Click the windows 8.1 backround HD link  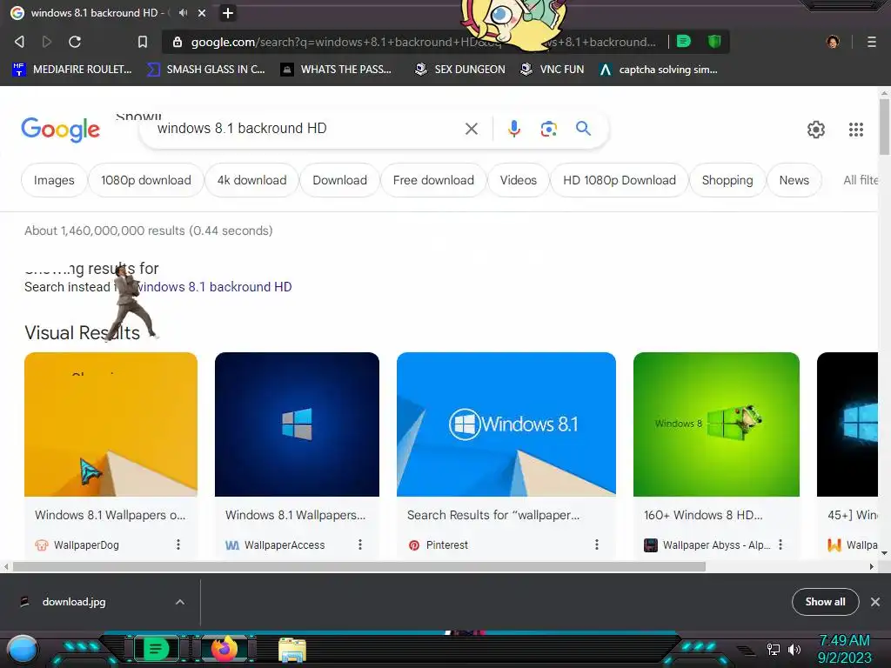215,287
